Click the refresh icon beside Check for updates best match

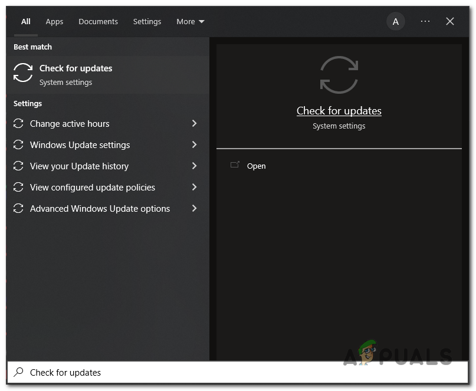pos(22,73)
